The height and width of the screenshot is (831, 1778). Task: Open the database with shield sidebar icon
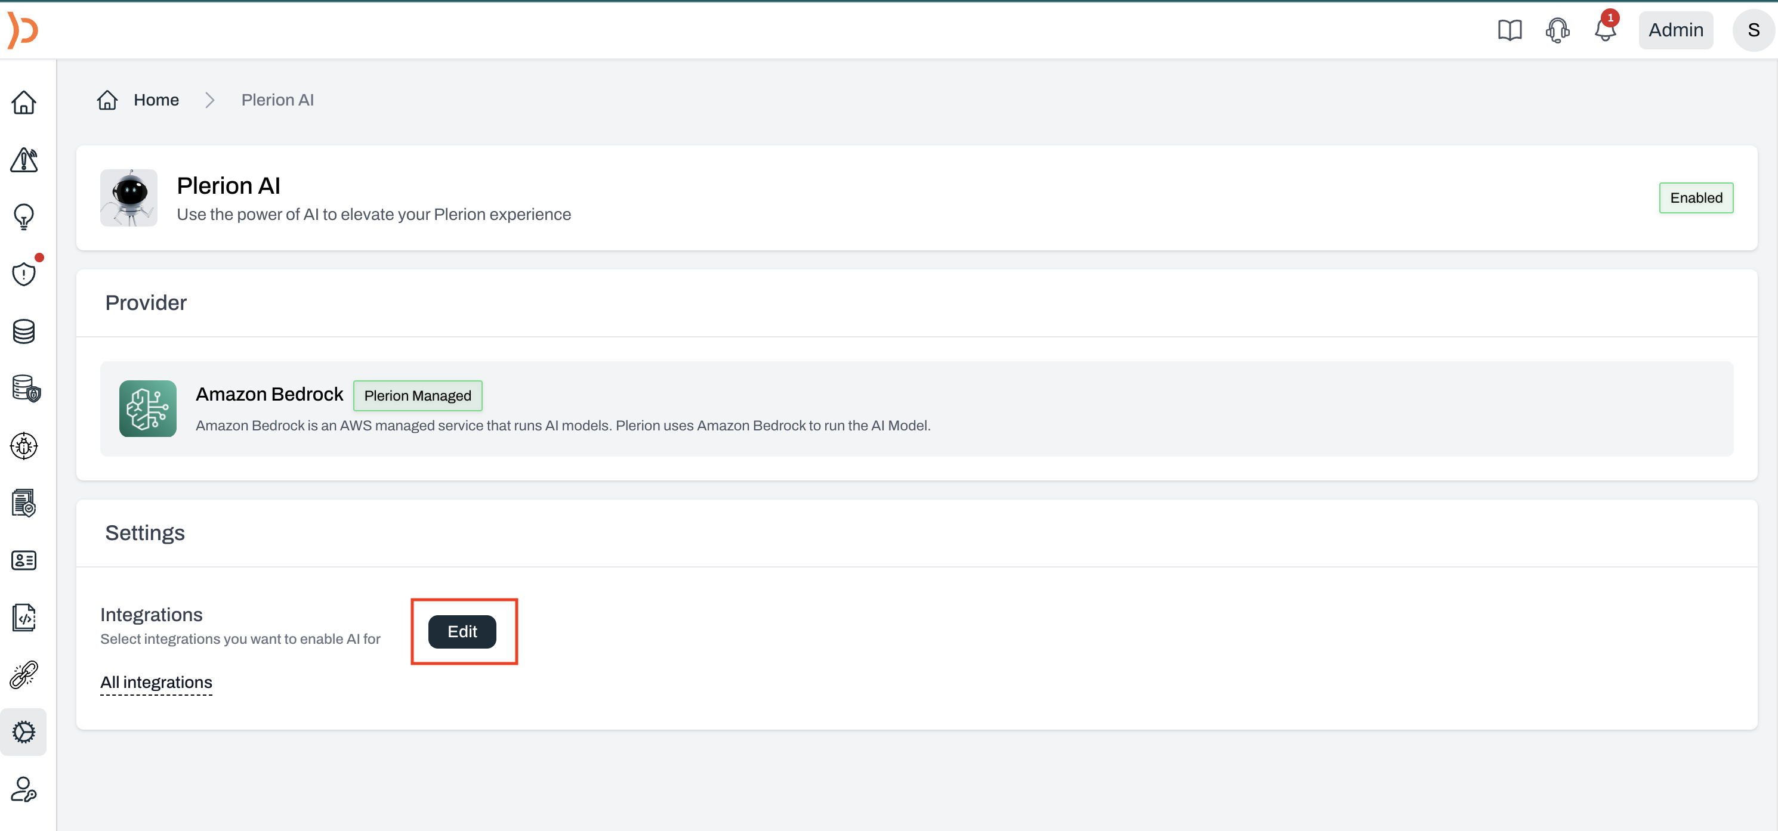click(x=26, y=388)
